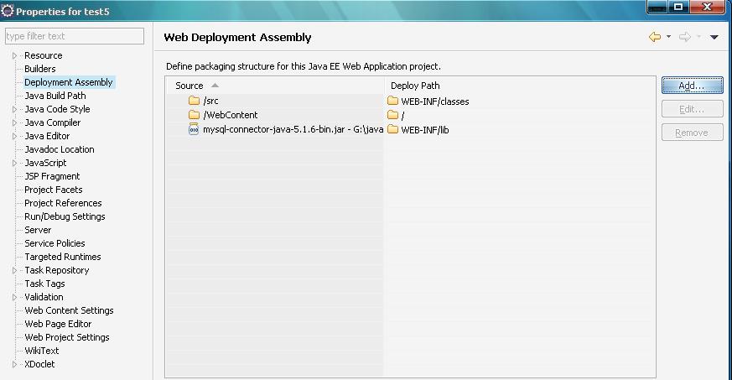732x380 pixels.
Task: Click the type filter text field
Action: tap(75, 36)
